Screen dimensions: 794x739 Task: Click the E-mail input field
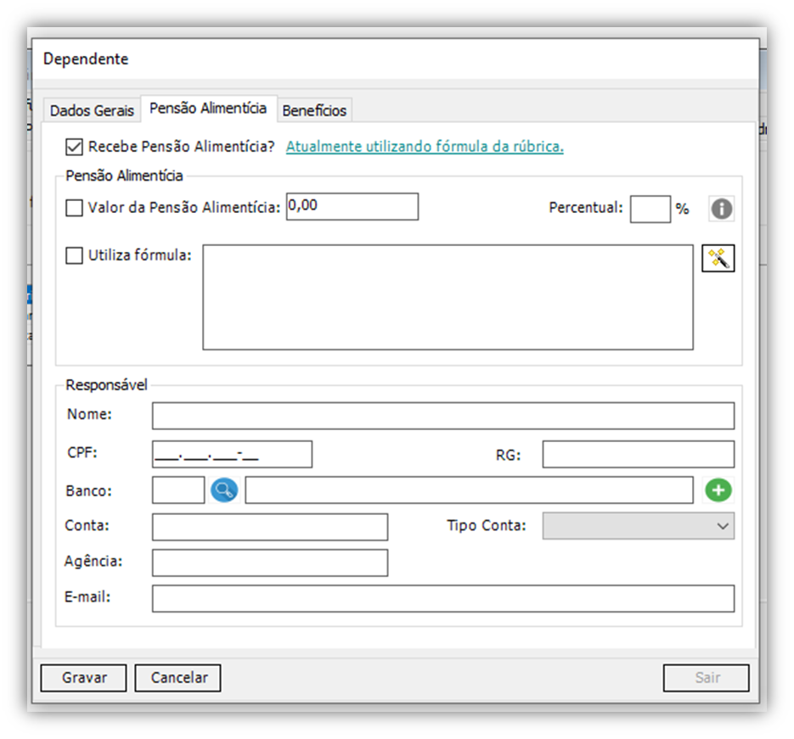pos(443,599)
